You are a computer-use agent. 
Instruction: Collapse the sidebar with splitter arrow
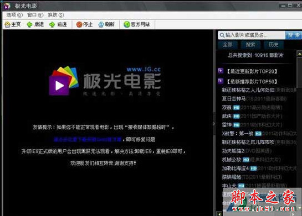coord(214,124)
